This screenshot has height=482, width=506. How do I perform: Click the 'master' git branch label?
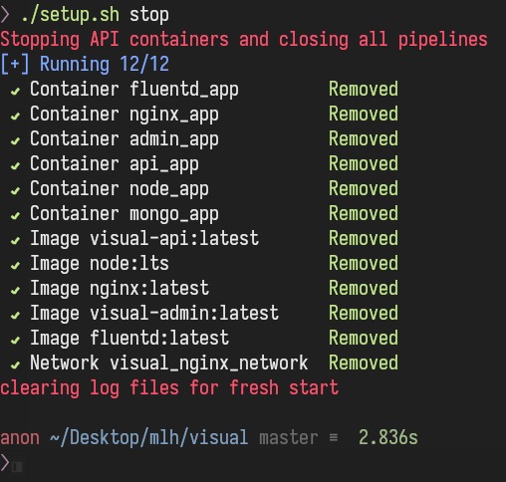click(x=289, y=438)
